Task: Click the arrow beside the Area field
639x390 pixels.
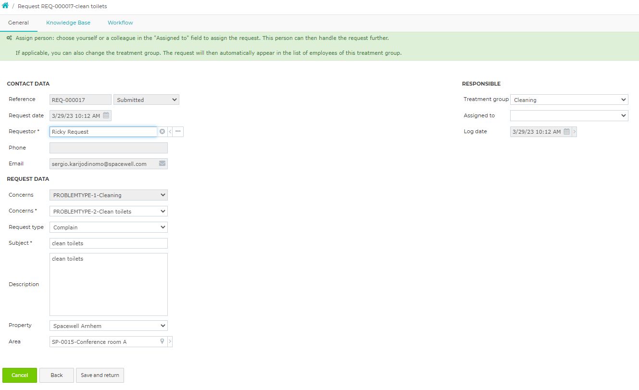Action: pyautogui.click(x=170, y=342)
